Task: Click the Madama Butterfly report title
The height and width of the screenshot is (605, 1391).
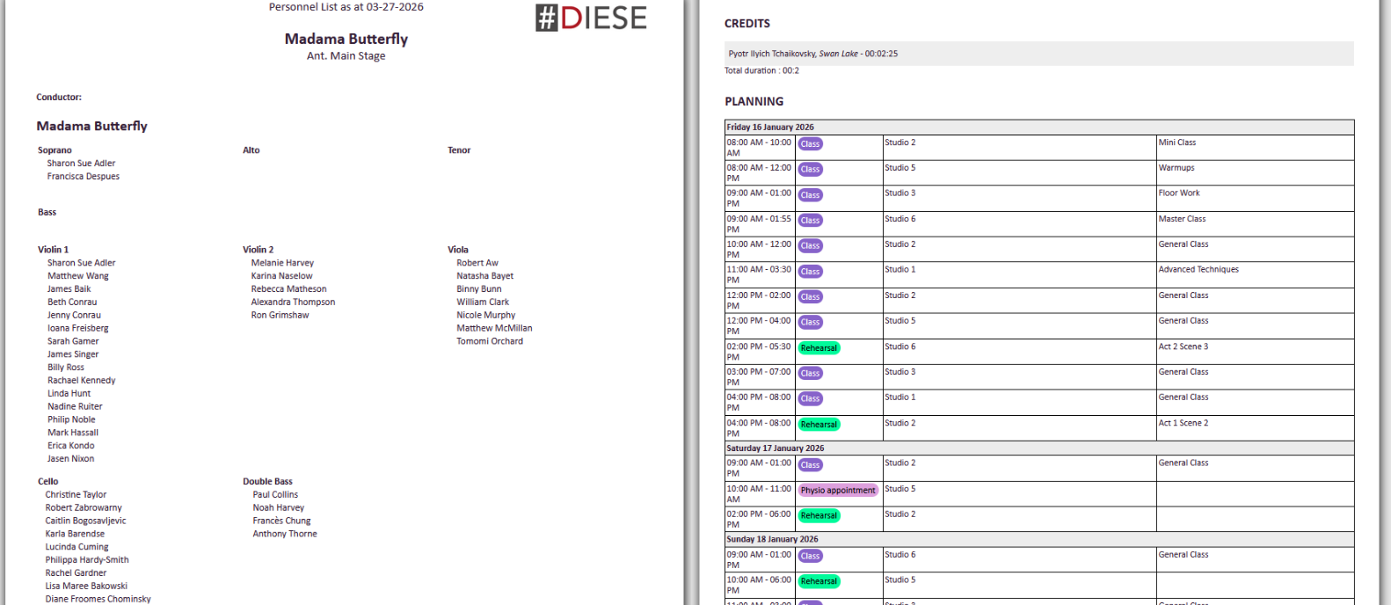Action: [346, 39]
